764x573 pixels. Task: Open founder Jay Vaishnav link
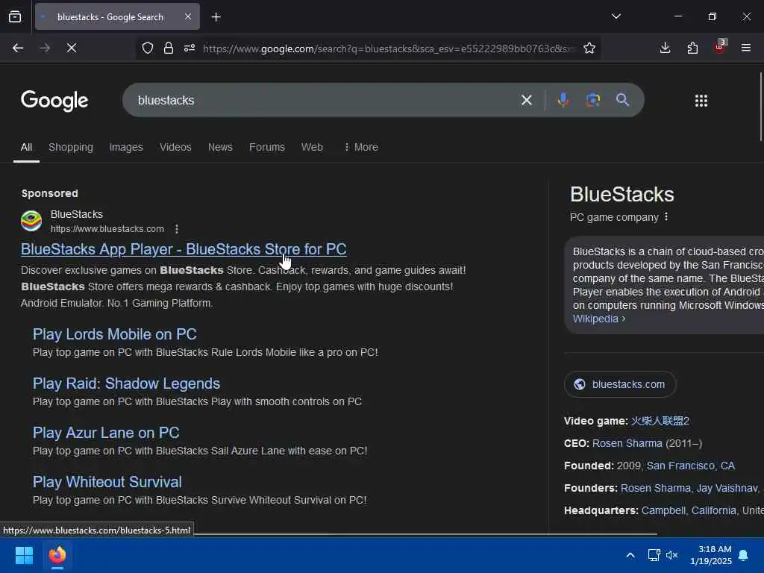[x=727, y=488]
